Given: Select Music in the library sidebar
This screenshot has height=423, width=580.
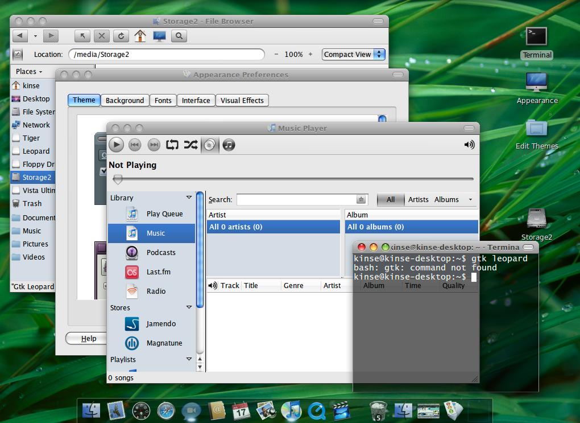Looking at the screenshot, I should [x=152, y=233].
